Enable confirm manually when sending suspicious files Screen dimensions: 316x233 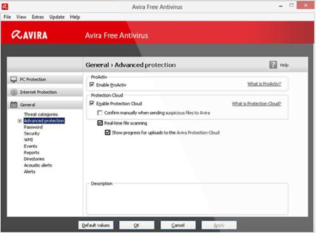click(100, 113)
